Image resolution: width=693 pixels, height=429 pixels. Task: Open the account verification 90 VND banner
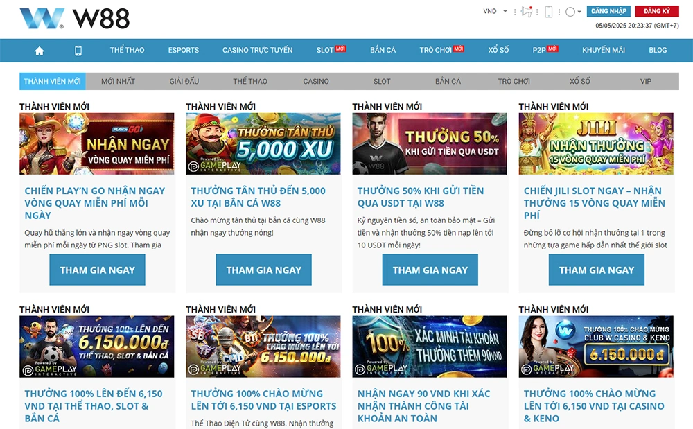tap(430, 347)
